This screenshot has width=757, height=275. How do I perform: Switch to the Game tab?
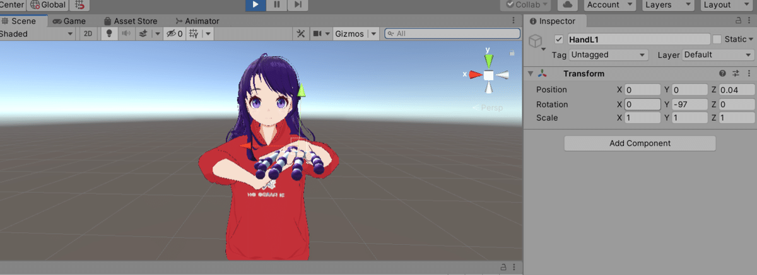pyautogui.click(x=69, y=21)
